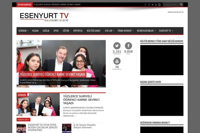This screenshot has height=133, width=200.
Task: Click the Habere Git button
Action: click(23, 120)
